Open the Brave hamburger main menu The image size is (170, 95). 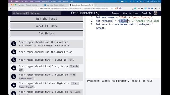click(159, 8)
